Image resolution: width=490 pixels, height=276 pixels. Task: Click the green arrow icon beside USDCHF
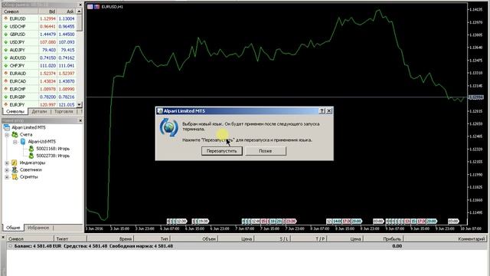[5, 27]
